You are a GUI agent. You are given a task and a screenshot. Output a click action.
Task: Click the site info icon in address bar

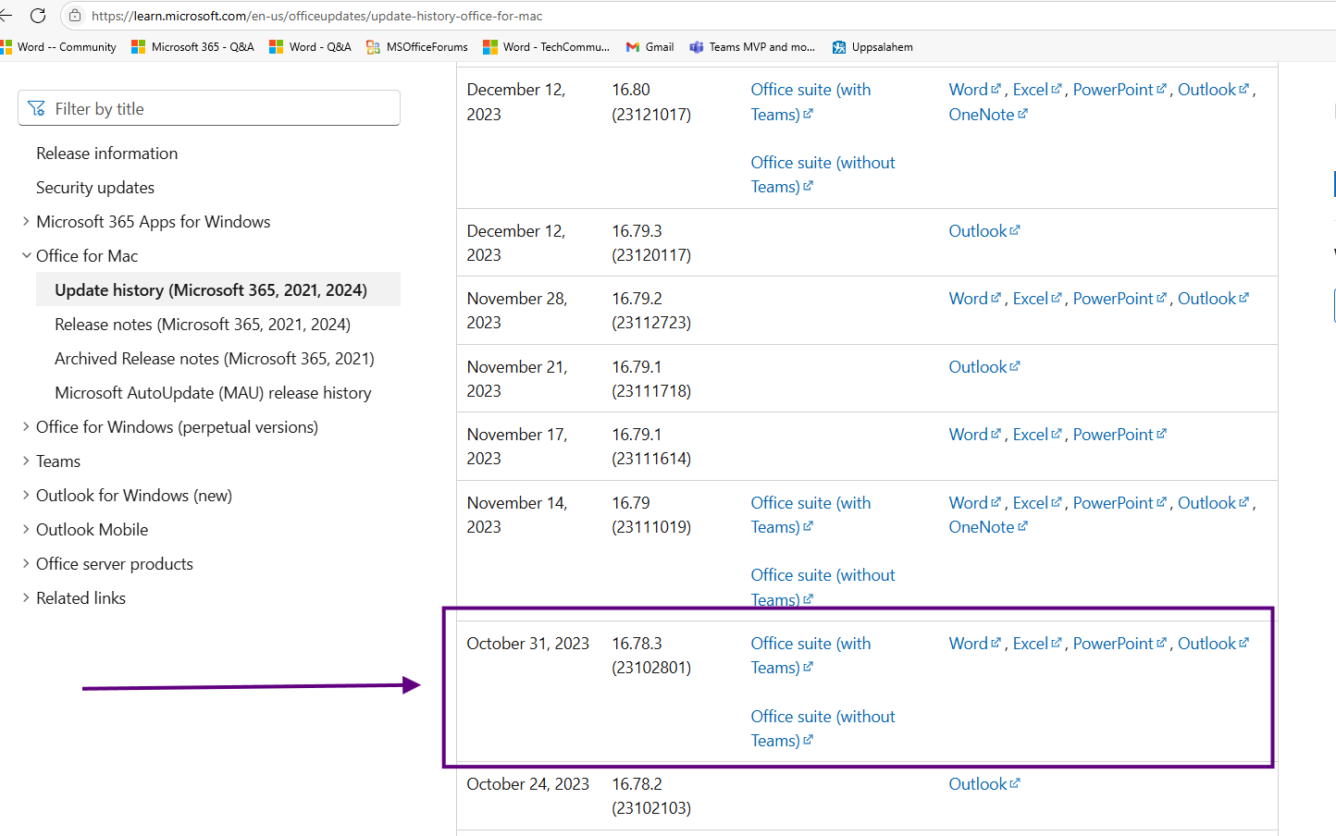(76, 16)
